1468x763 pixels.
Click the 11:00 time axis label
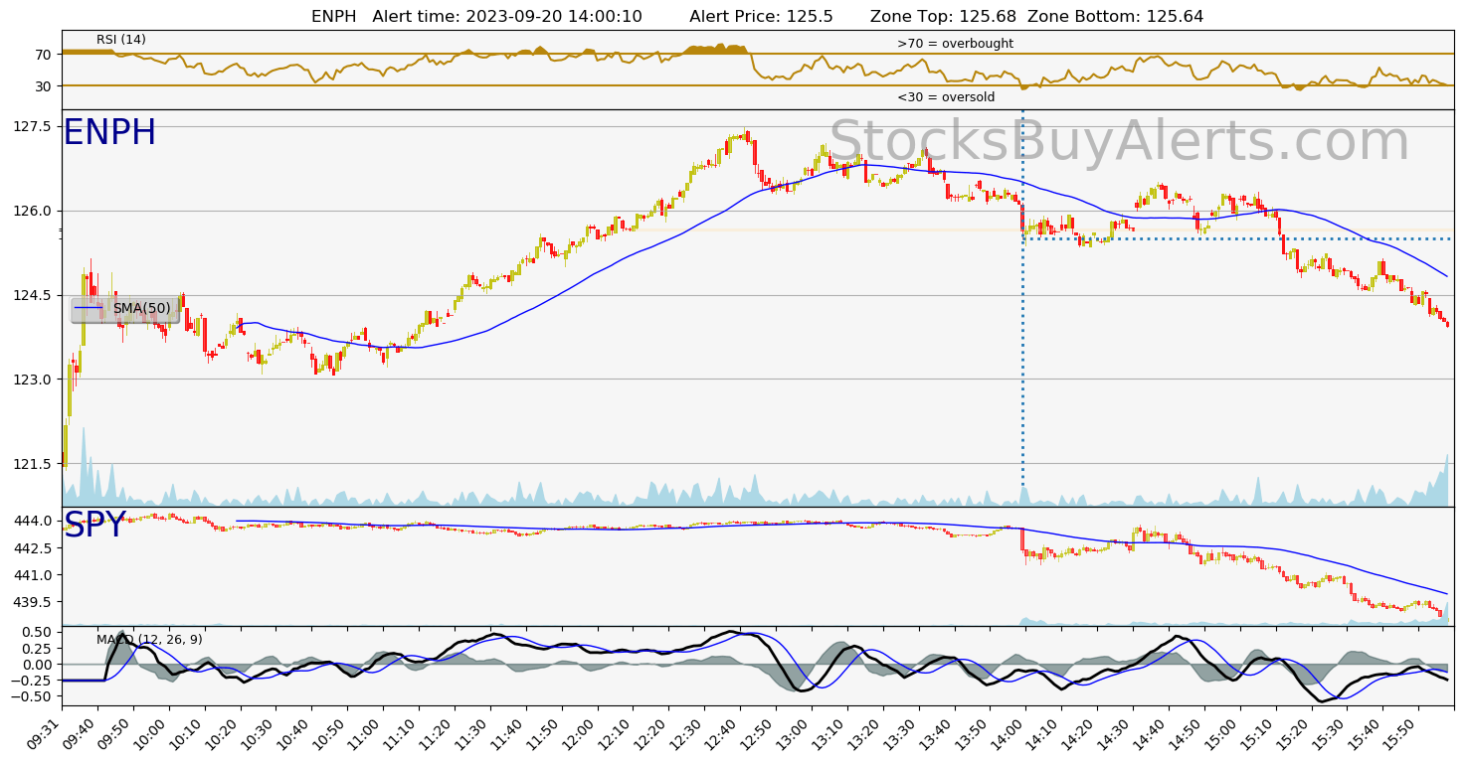tap(364, 732)
